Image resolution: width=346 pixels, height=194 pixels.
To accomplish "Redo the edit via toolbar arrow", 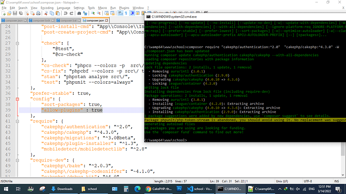I will (x=71, y=14).
